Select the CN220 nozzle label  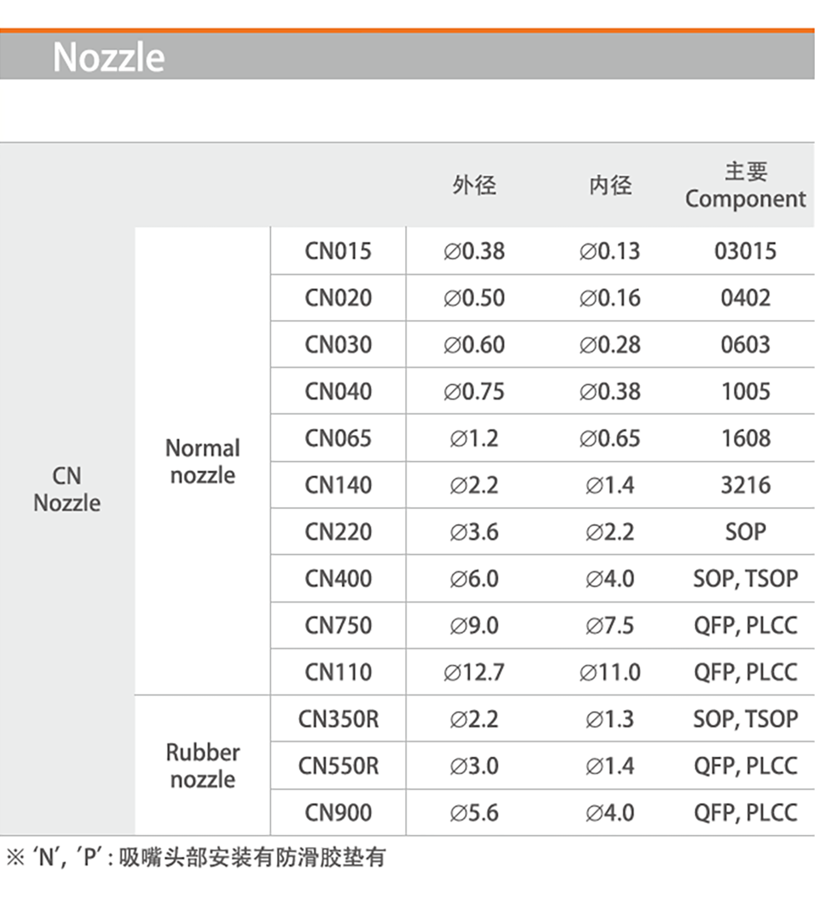(338, 531)
